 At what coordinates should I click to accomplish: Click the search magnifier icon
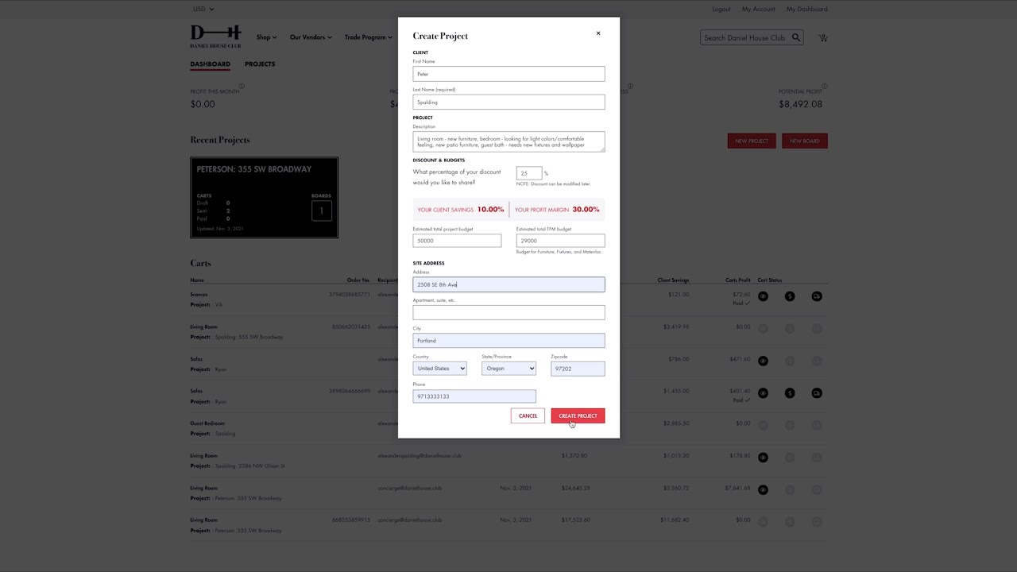pyautogui.click(x=796, y=37)
